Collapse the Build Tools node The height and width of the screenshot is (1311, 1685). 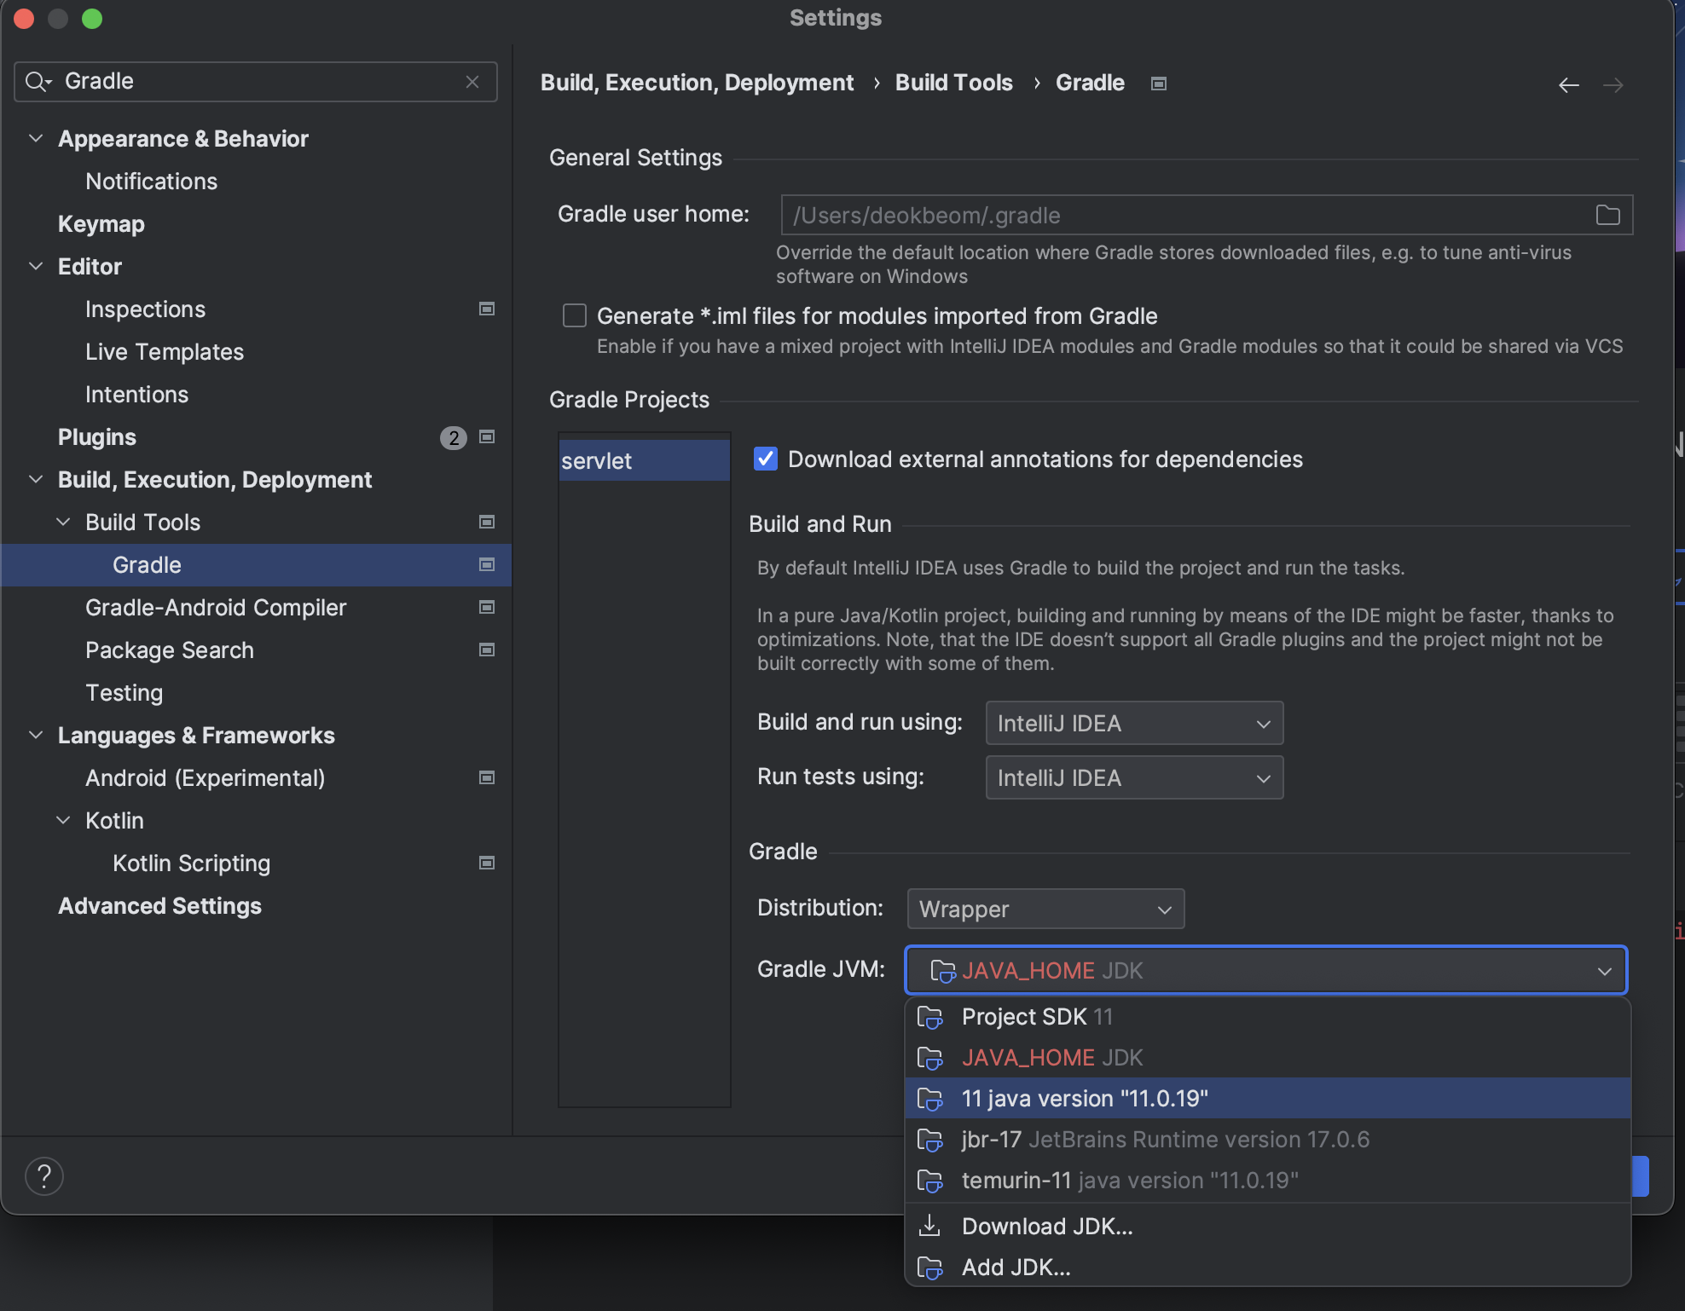(x=63, y=522)
